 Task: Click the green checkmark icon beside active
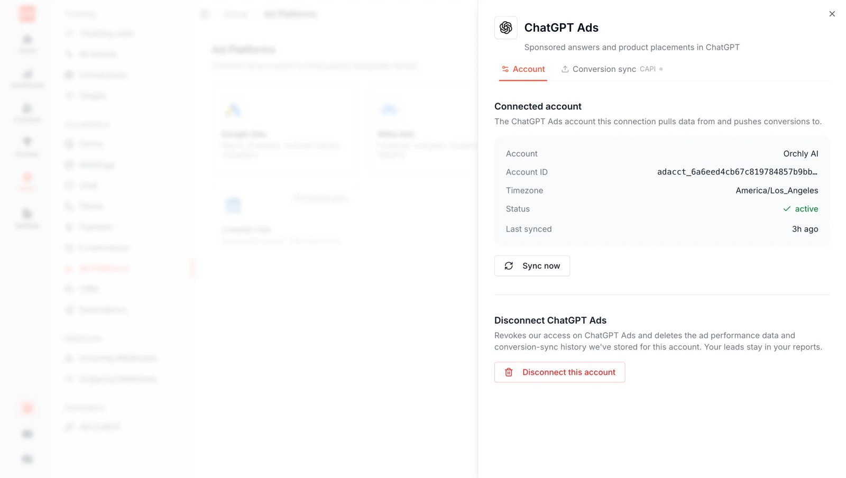click(x=787, y=209)
